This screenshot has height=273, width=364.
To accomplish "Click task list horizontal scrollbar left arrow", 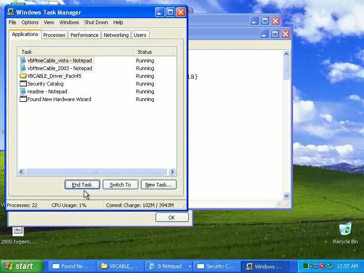I will tap(21, 172).
